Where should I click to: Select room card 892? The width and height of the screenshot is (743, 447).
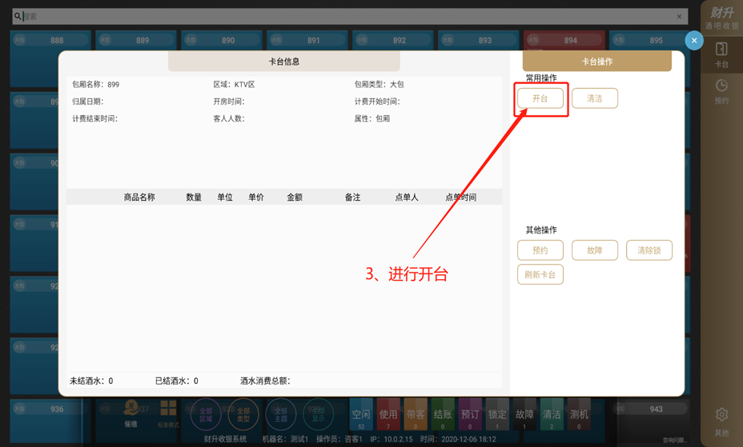392,41
